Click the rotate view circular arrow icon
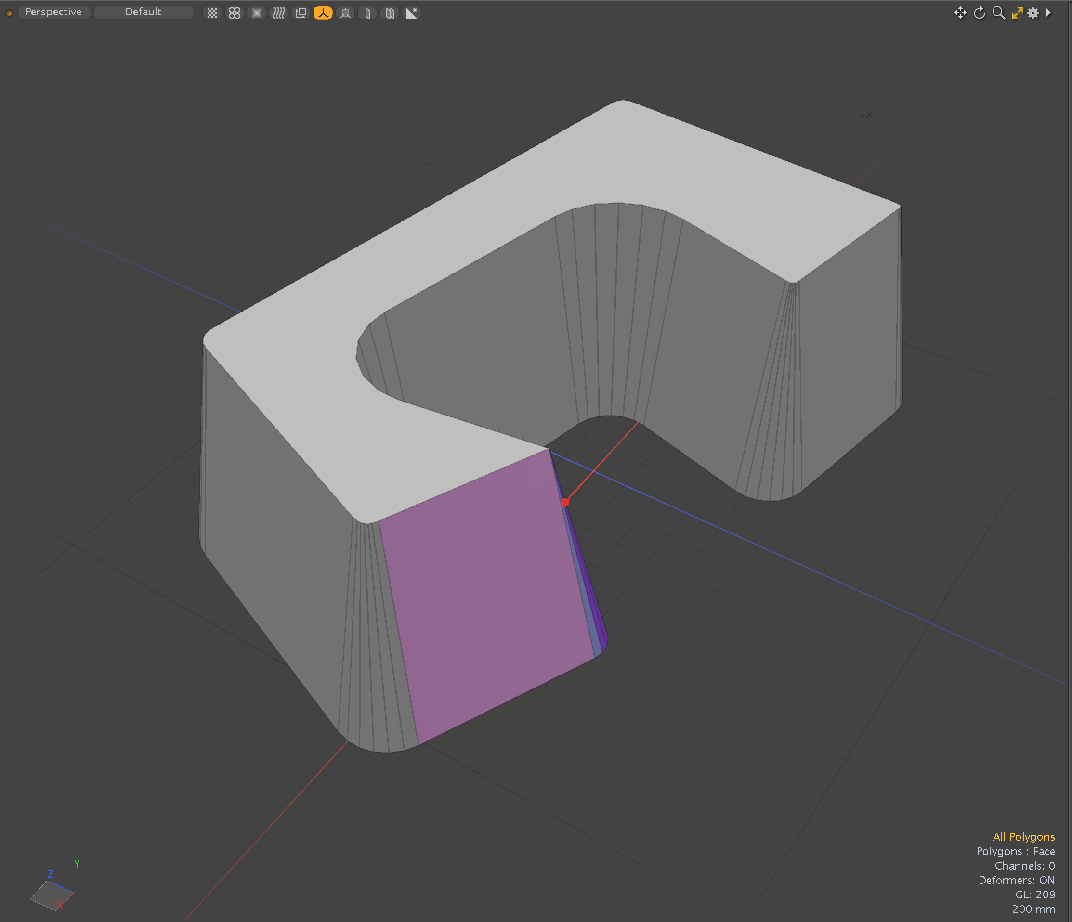Image resolution: width=1072 pixels, height=922 pixels. pos(980,13)
